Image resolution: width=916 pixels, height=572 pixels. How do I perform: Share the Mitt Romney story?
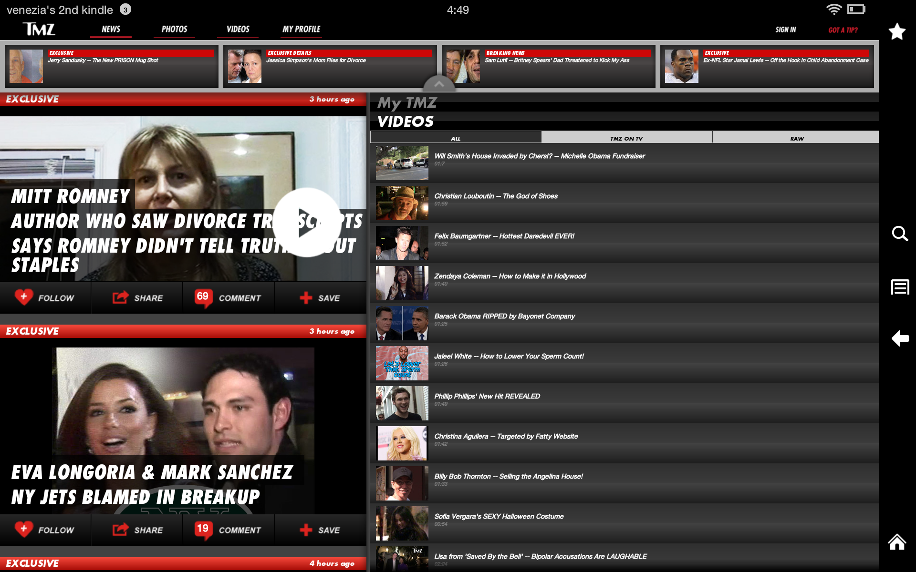pyautogui.click(x=137, y=298)
